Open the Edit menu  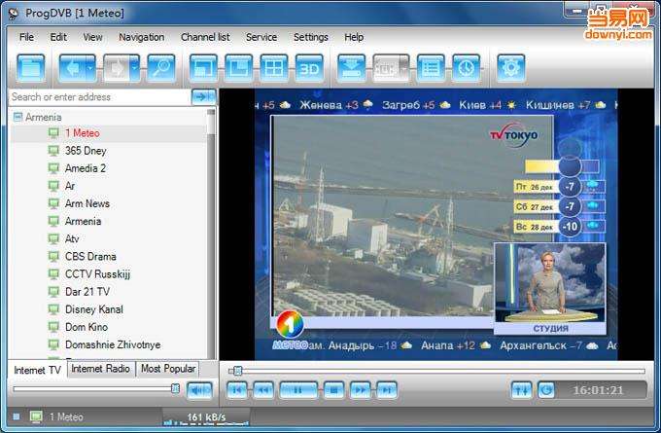(58, 37)
